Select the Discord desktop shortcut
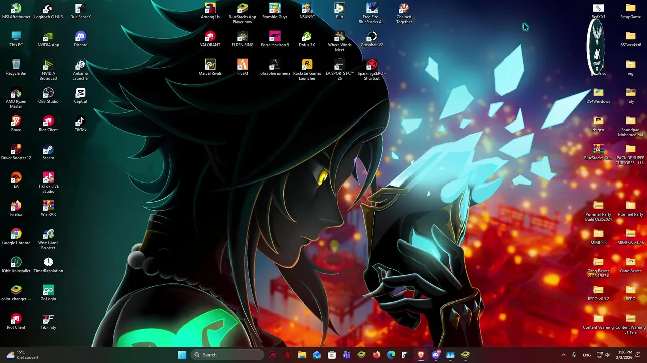This screenshot has height=363, width=647. (x=81, y=39)
